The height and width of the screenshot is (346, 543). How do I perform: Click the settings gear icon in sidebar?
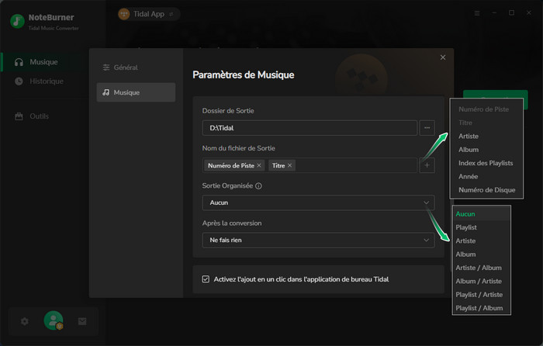[24, 320]
